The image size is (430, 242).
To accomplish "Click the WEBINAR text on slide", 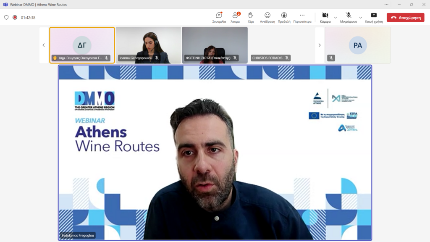I will pyautogui.click(x=90, y=121).
